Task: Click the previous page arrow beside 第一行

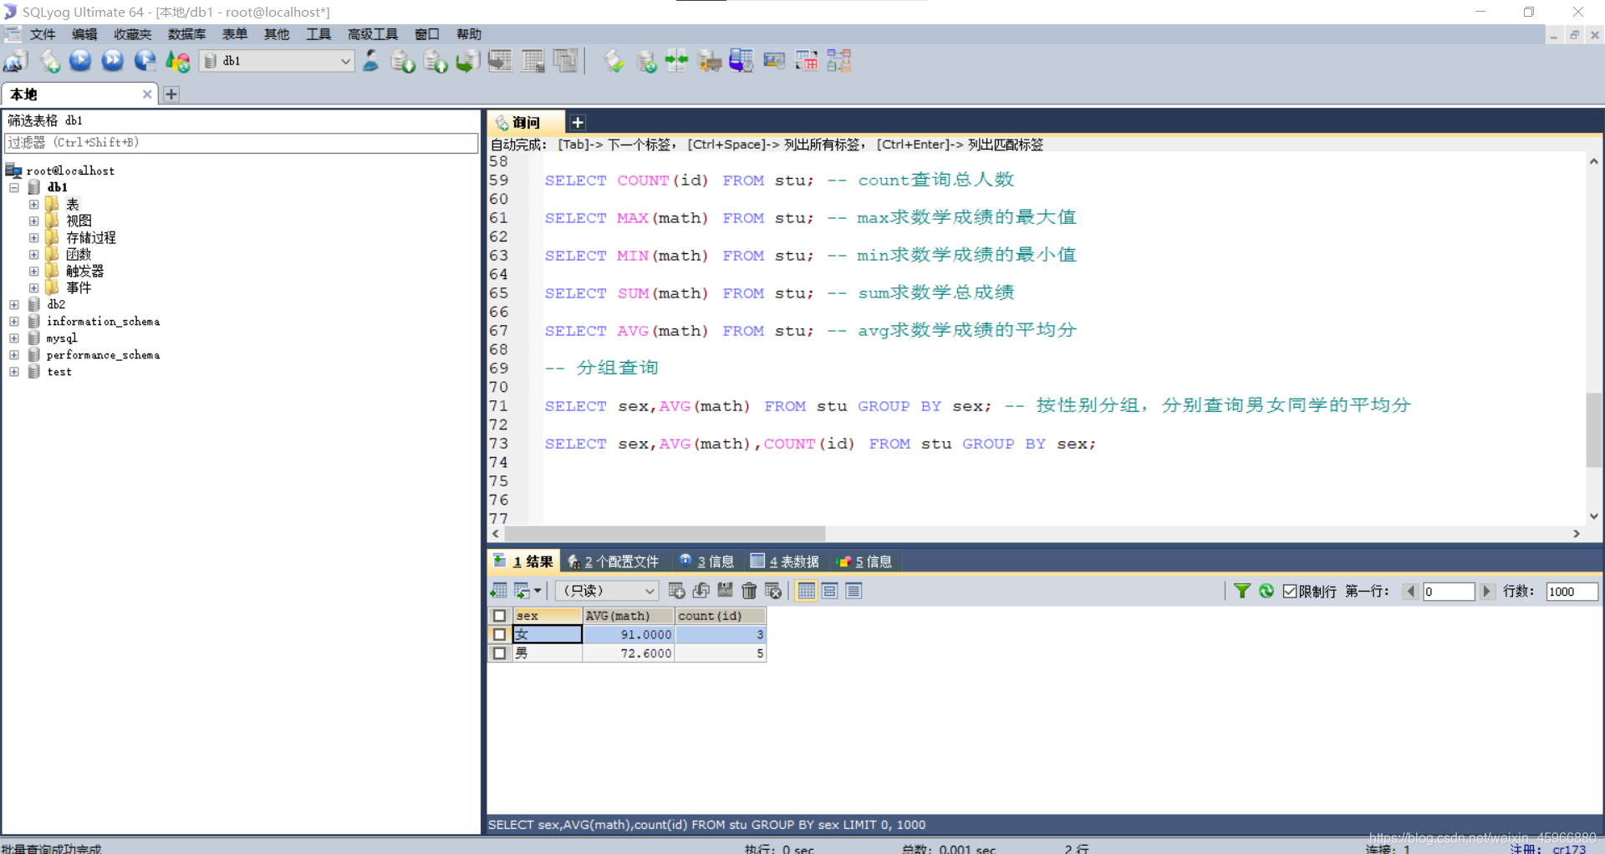Action: coord(1410,591)
